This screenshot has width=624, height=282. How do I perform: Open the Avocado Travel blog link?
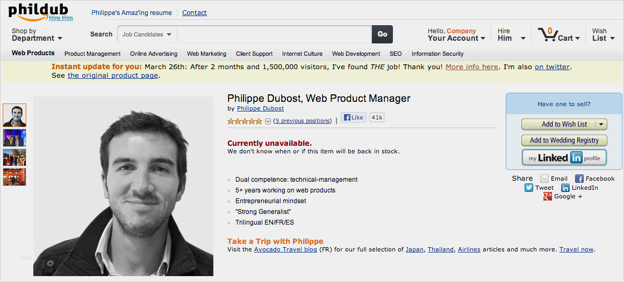click(x=285, y=249)
